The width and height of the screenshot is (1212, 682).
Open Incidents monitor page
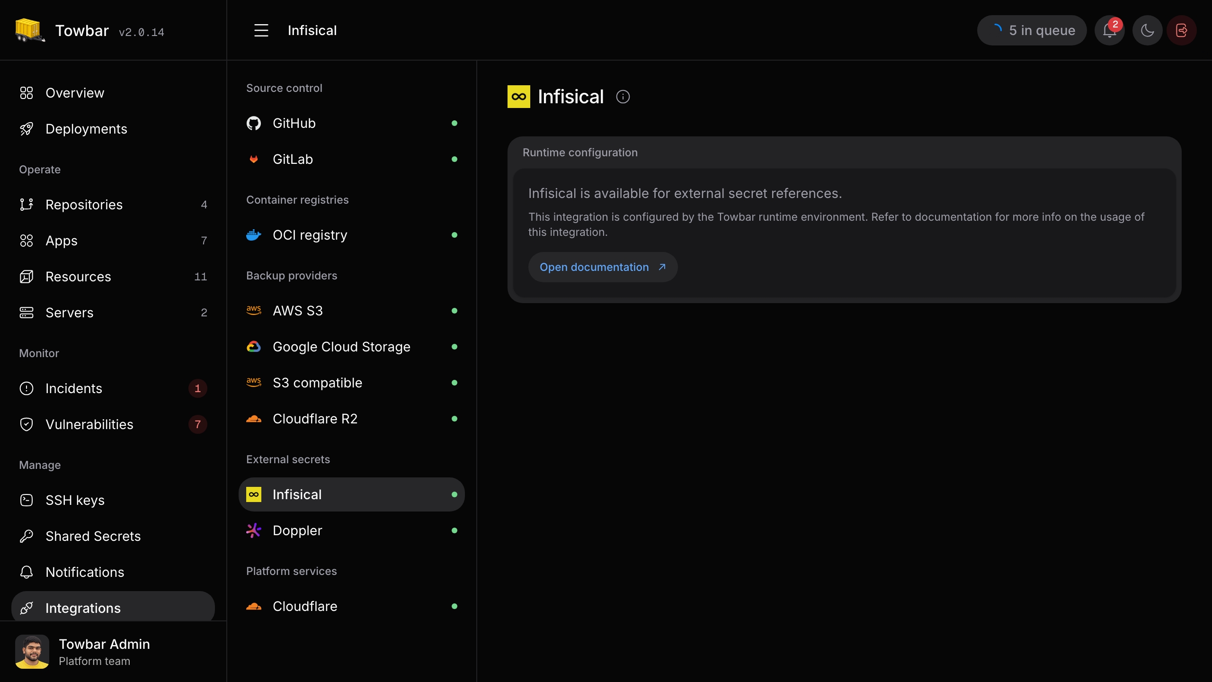click(113, 388)
